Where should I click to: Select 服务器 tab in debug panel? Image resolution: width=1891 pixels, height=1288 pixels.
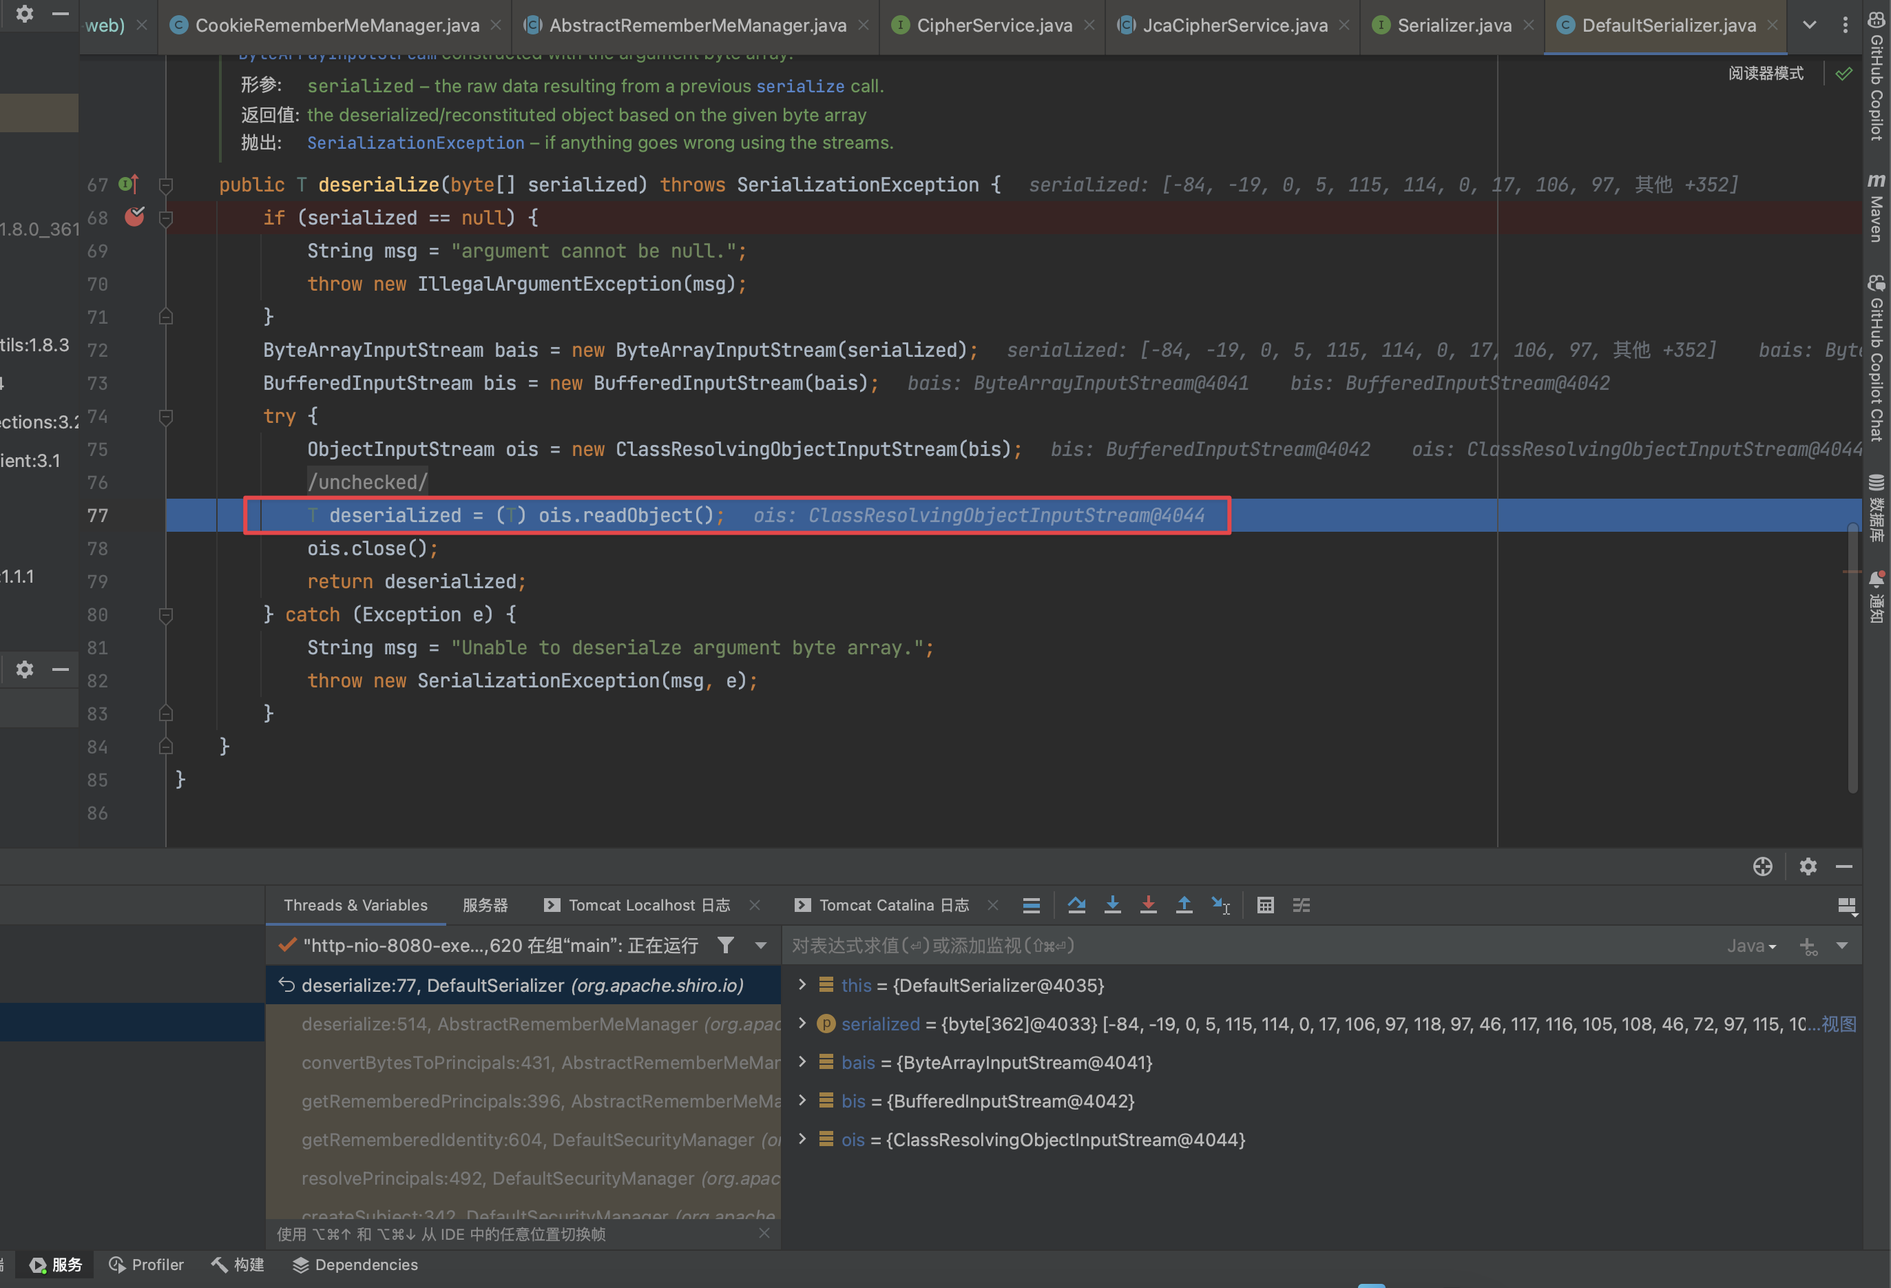(485, 905)
